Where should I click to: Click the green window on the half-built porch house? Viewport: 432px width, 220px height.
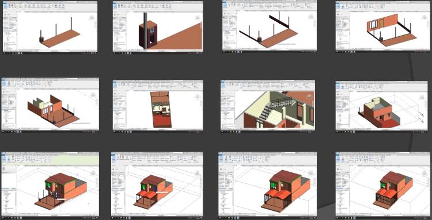point(144,187)
